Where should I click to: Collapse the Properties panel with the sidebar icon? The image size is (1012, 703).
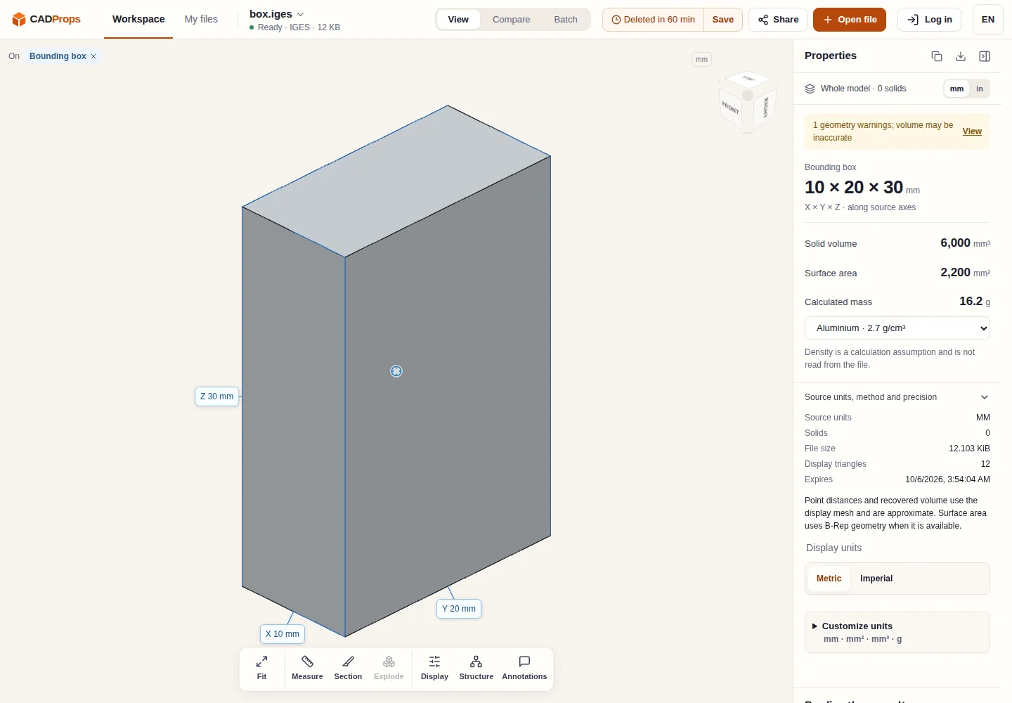985,56
